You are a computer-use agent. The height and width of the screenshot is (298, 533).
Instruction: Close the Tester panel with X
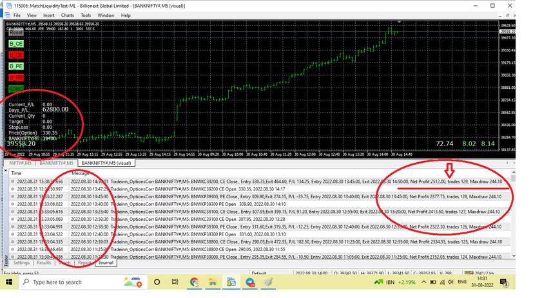[x=6, y=171]
